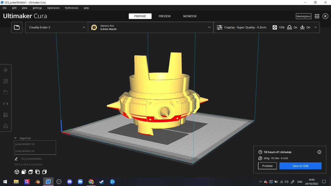This screenshot has height=186, width=331.
Task: Click the ENG language indicator
Action: pyautogui.click(x=300, y=182)
